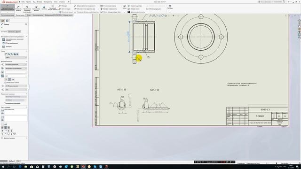Switch to Эскиз ribbon tab

(29, 15)
